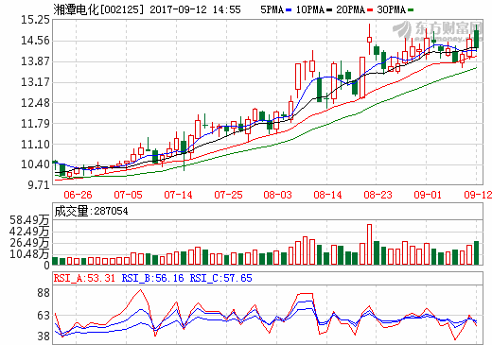This screenshot has height=345, width=492.
Task: Click the tallest red volume bar
Action: point(370,244)
